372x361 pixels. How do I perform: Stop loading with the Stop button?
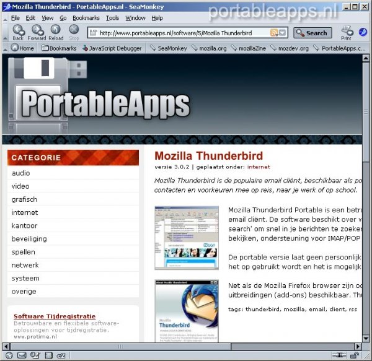click(74, 33)
